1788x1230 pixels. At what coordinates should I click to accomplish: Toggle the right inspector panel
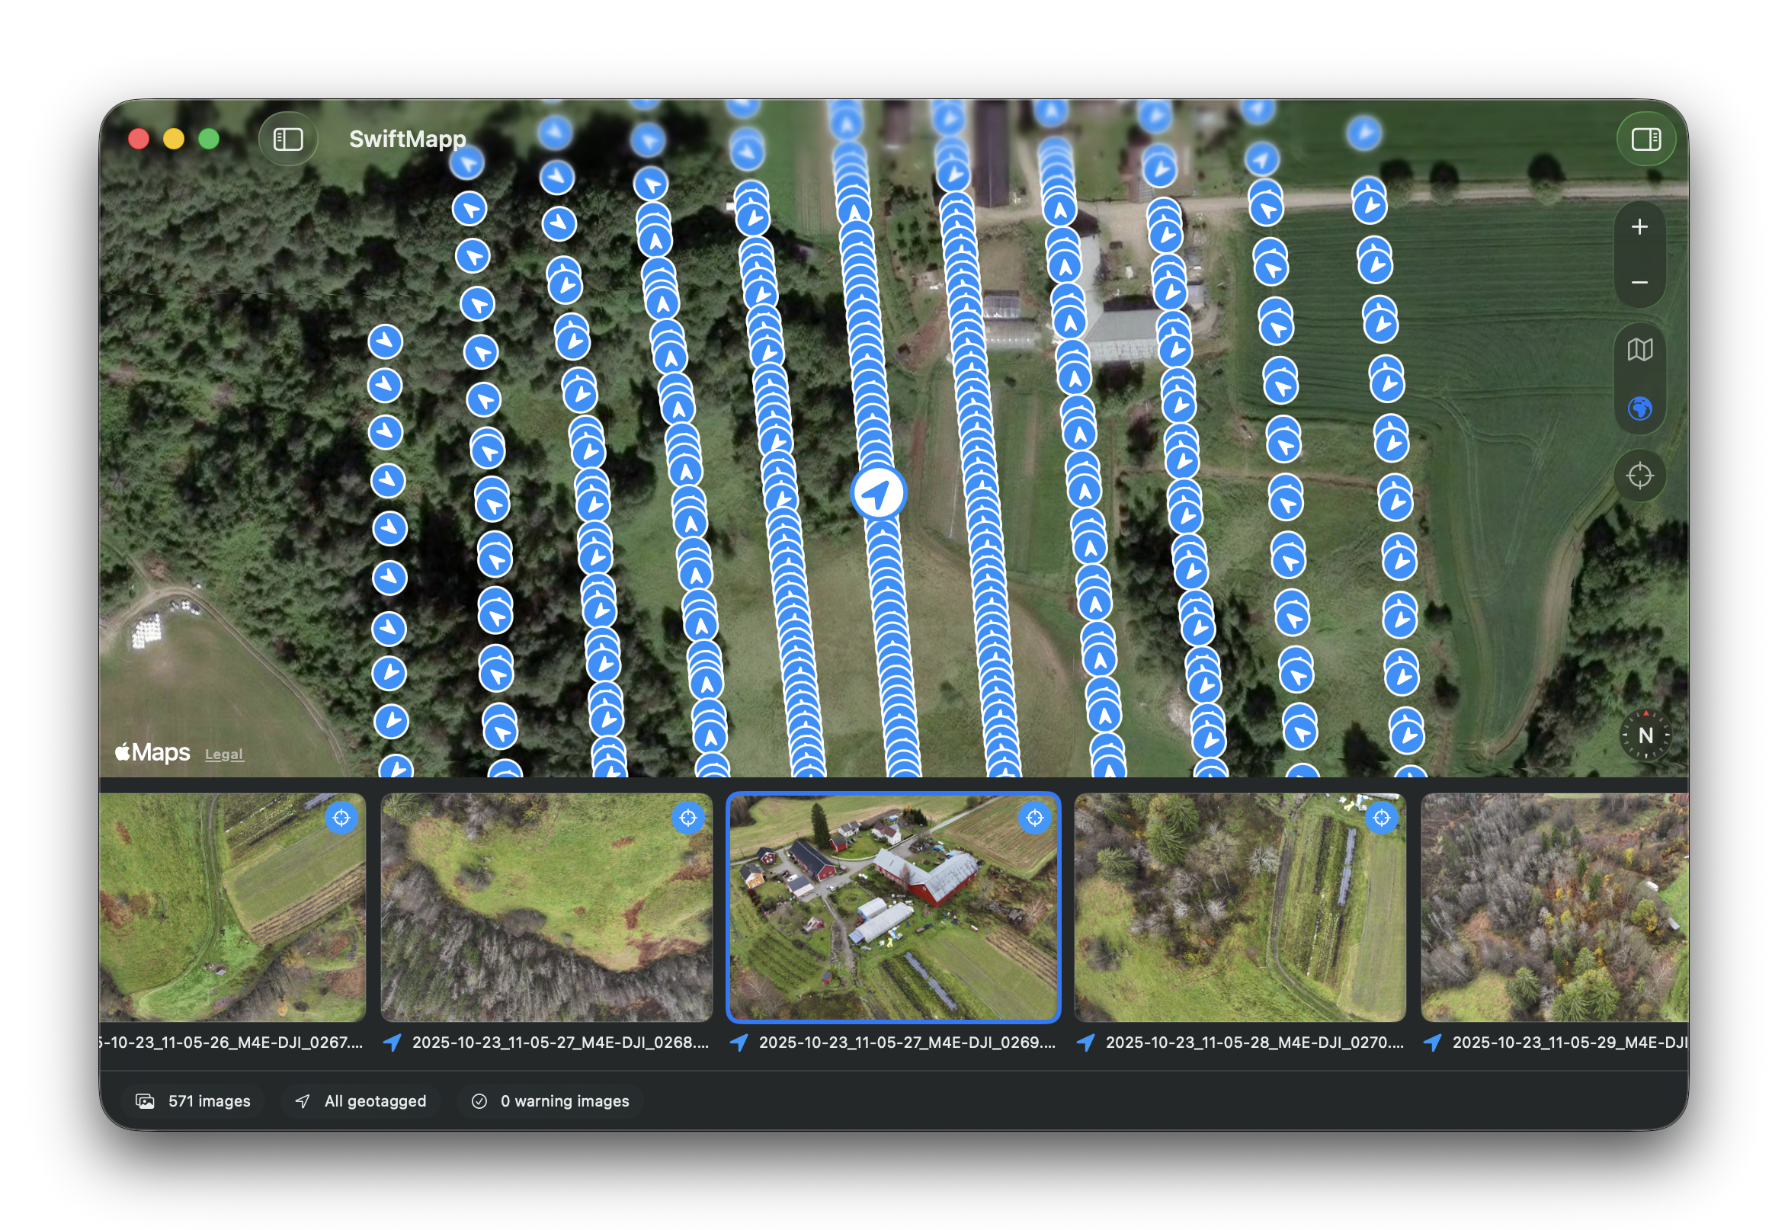pyautogui.click(x=1645, y=139)
